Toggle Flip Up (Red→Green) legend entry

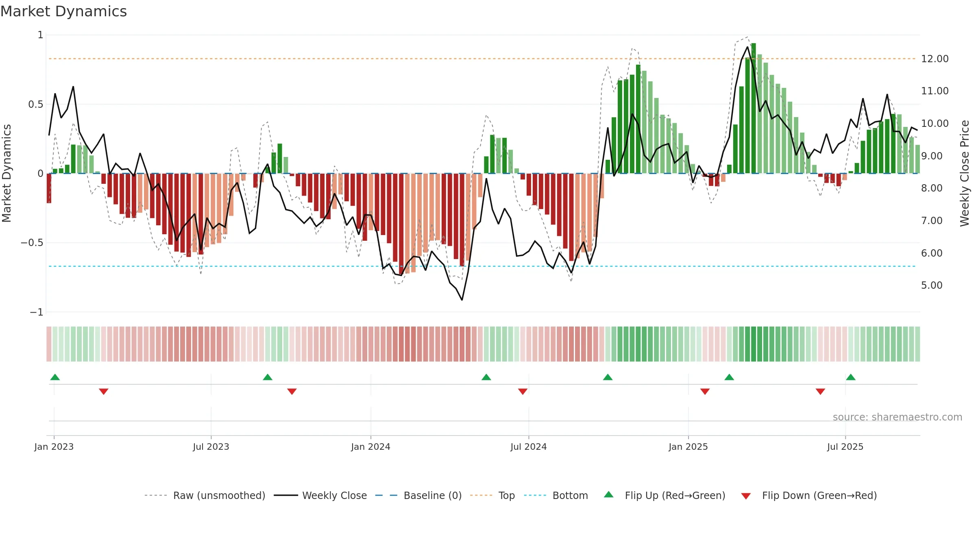pos(664,495)
